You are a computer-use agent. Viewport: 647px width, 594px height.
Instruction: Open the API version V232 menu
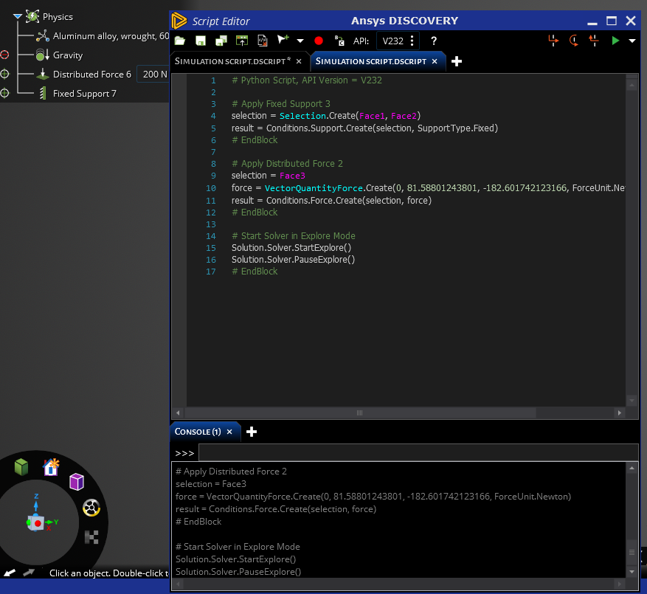398,41
